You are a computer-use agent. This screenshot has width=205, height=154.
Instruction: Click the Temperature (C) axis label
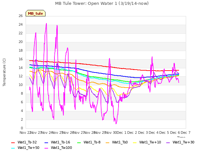[4, 72]
